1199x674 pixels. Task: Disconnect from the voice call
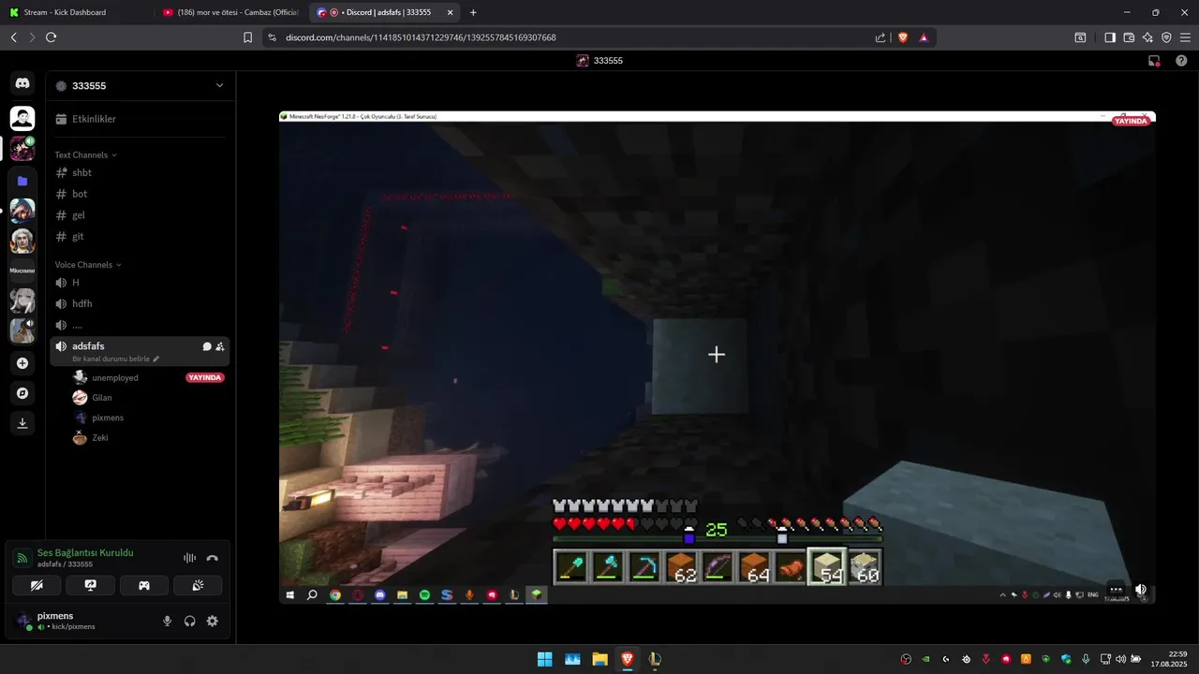tap(213, 558)
